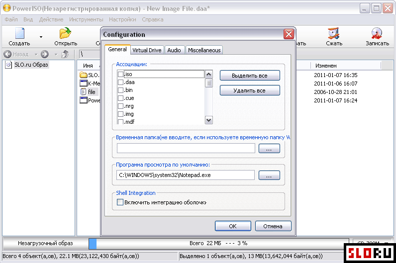
Task: Click the associations list scroll up arrow
Action: point(208,74)
